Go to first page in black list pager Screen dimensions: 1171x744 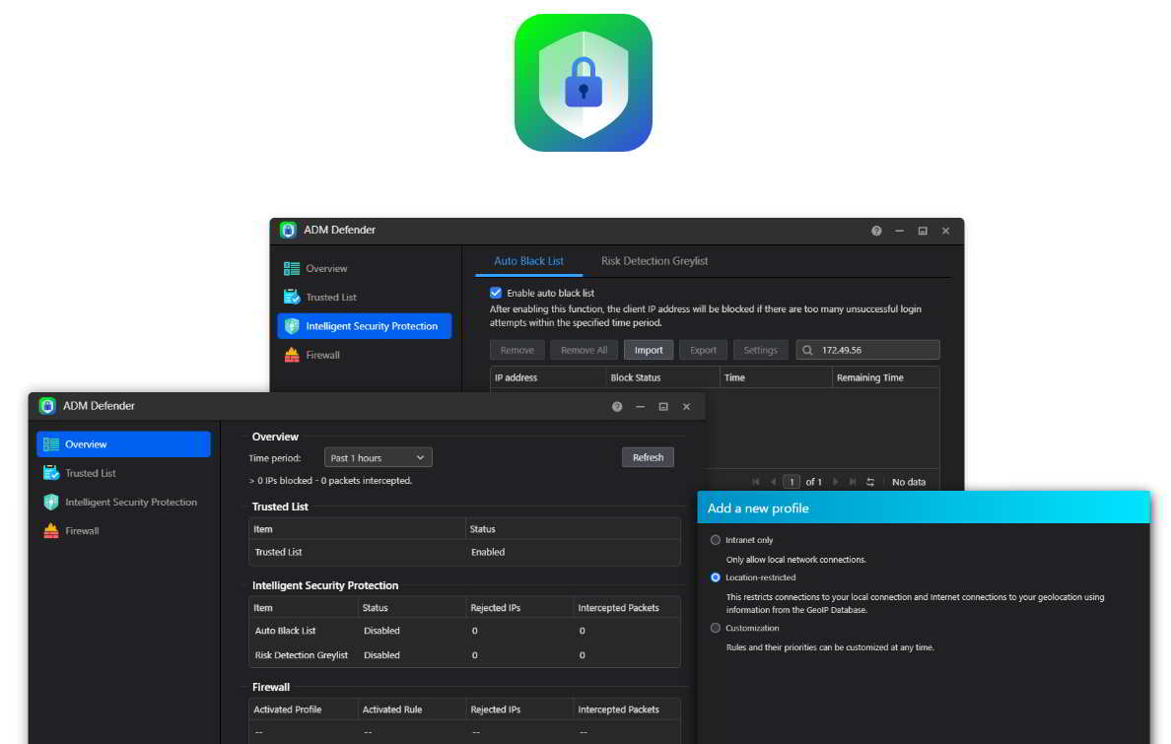click(x=756, y=482)
